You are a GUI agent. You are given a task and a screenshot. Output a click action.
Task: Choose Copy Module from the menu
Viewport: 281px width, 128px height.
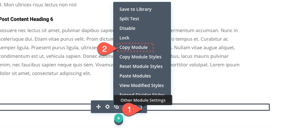(133, 47)
